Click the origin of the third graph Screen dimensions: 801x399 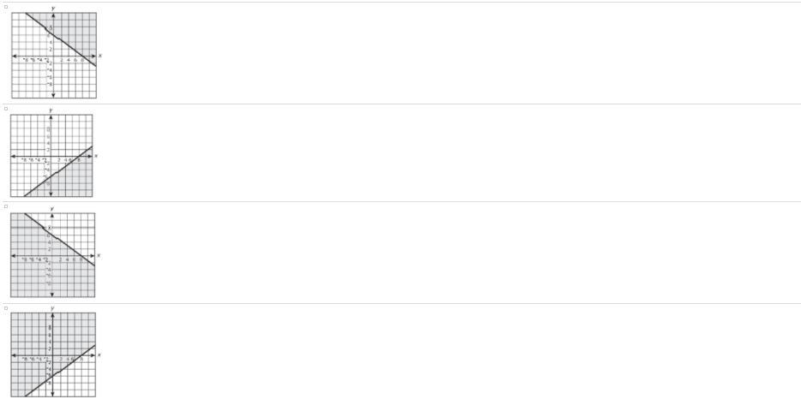(x=52, y=256)
